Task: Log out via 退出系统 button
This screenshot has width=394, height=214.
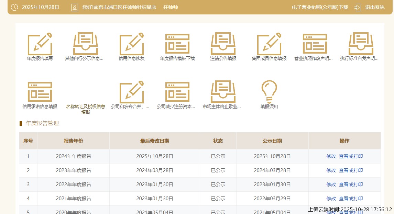Action: (x=374, y=7)
